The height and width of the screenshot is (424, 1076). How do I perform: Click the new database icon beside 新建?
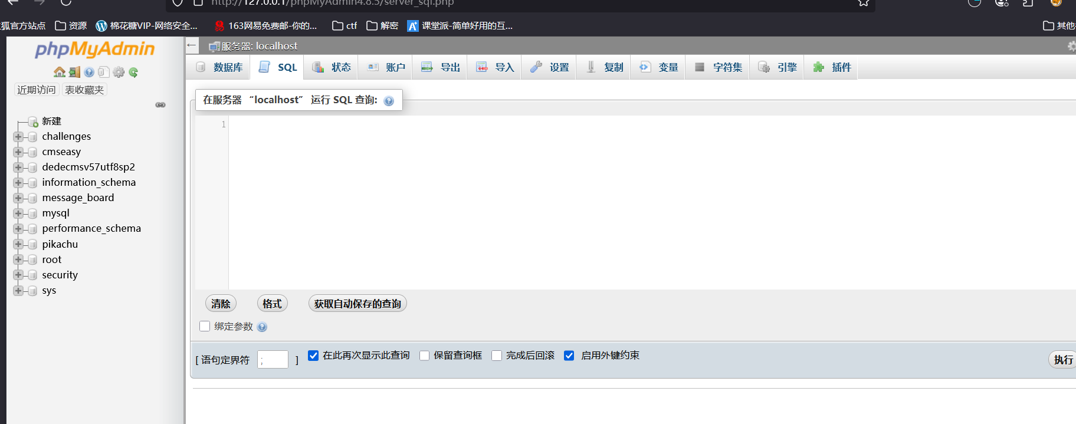coord(33,121)
